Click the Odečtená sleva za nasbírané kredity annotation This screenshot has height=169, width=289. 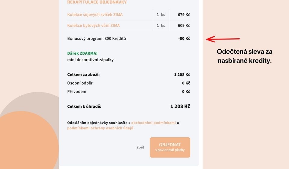[x=244, y=56]
